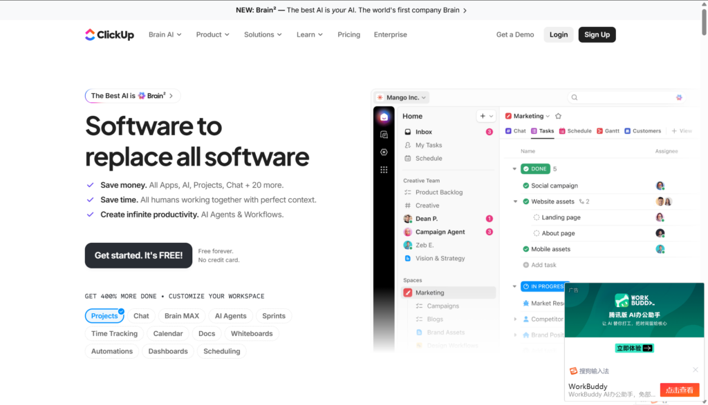Toggle Social campaign done checkmark
Image resolution: width=708 pixels, height=405 pixels.
pyautogui.click(x=526, y=186)
